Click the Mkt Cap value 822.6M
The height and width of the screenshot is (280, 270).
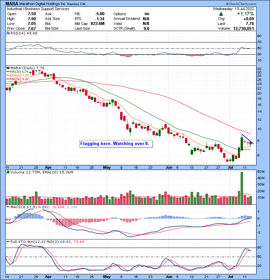click(98, 24)
